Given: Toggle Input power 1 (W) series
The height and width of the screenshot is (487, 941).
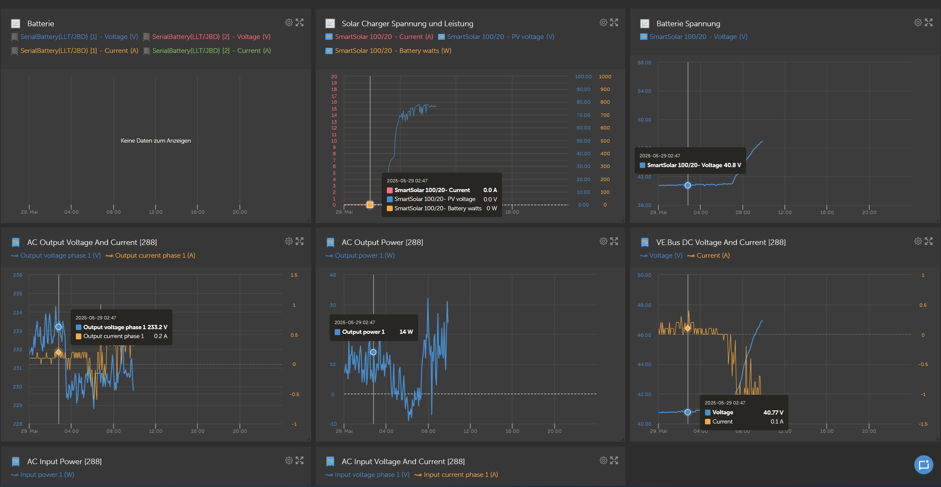Looking at the screenshot, I should coord(42,475).
